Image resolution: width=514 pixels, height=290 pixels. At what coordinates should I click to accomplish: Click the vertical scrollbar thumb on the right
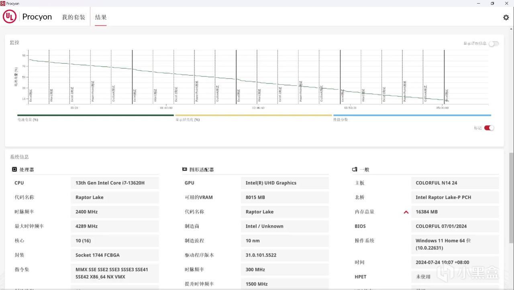[511, 197]
